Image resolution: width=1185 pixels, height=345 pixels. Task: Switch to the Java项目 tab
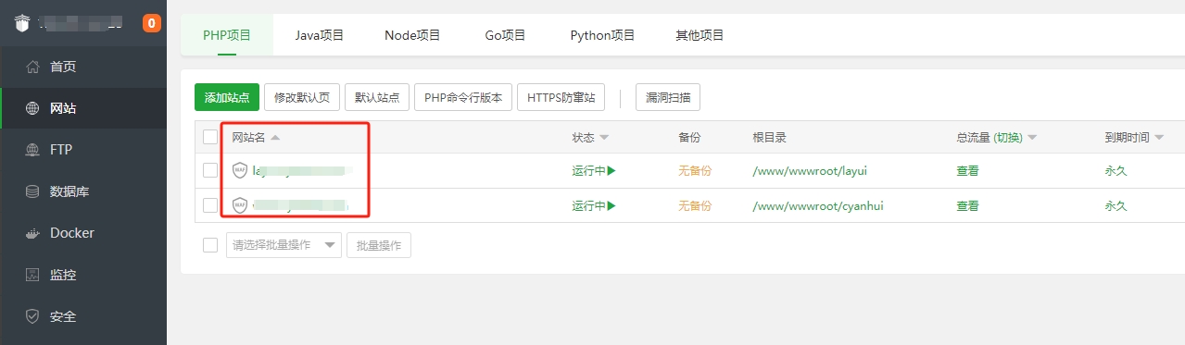pos(320,35)
